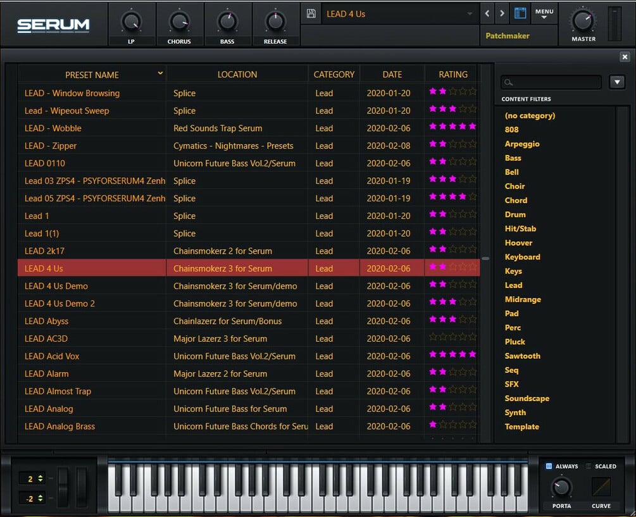
Task: Click the mod wheel
Action: [82, 487]
